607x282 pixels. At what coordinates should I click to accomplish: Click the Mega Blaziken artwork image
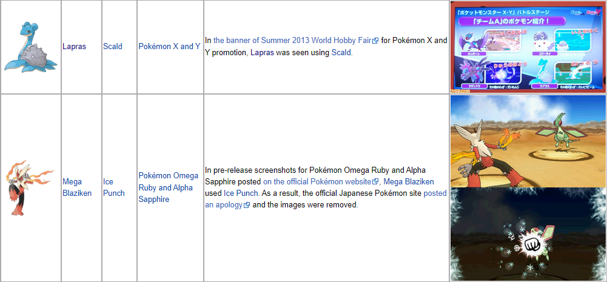[30, 187]
